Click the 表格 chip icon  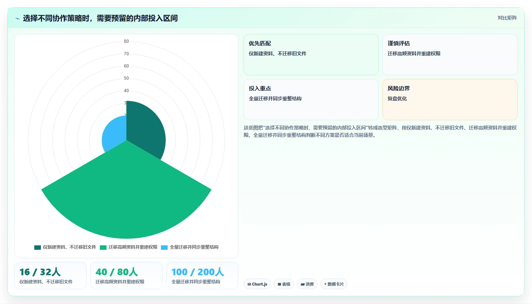coord(279,284)
